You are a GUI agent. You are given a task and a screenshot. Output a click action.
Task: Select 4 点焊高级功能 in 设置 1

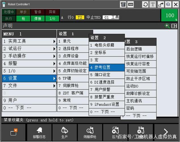click(x=73, y=63)
